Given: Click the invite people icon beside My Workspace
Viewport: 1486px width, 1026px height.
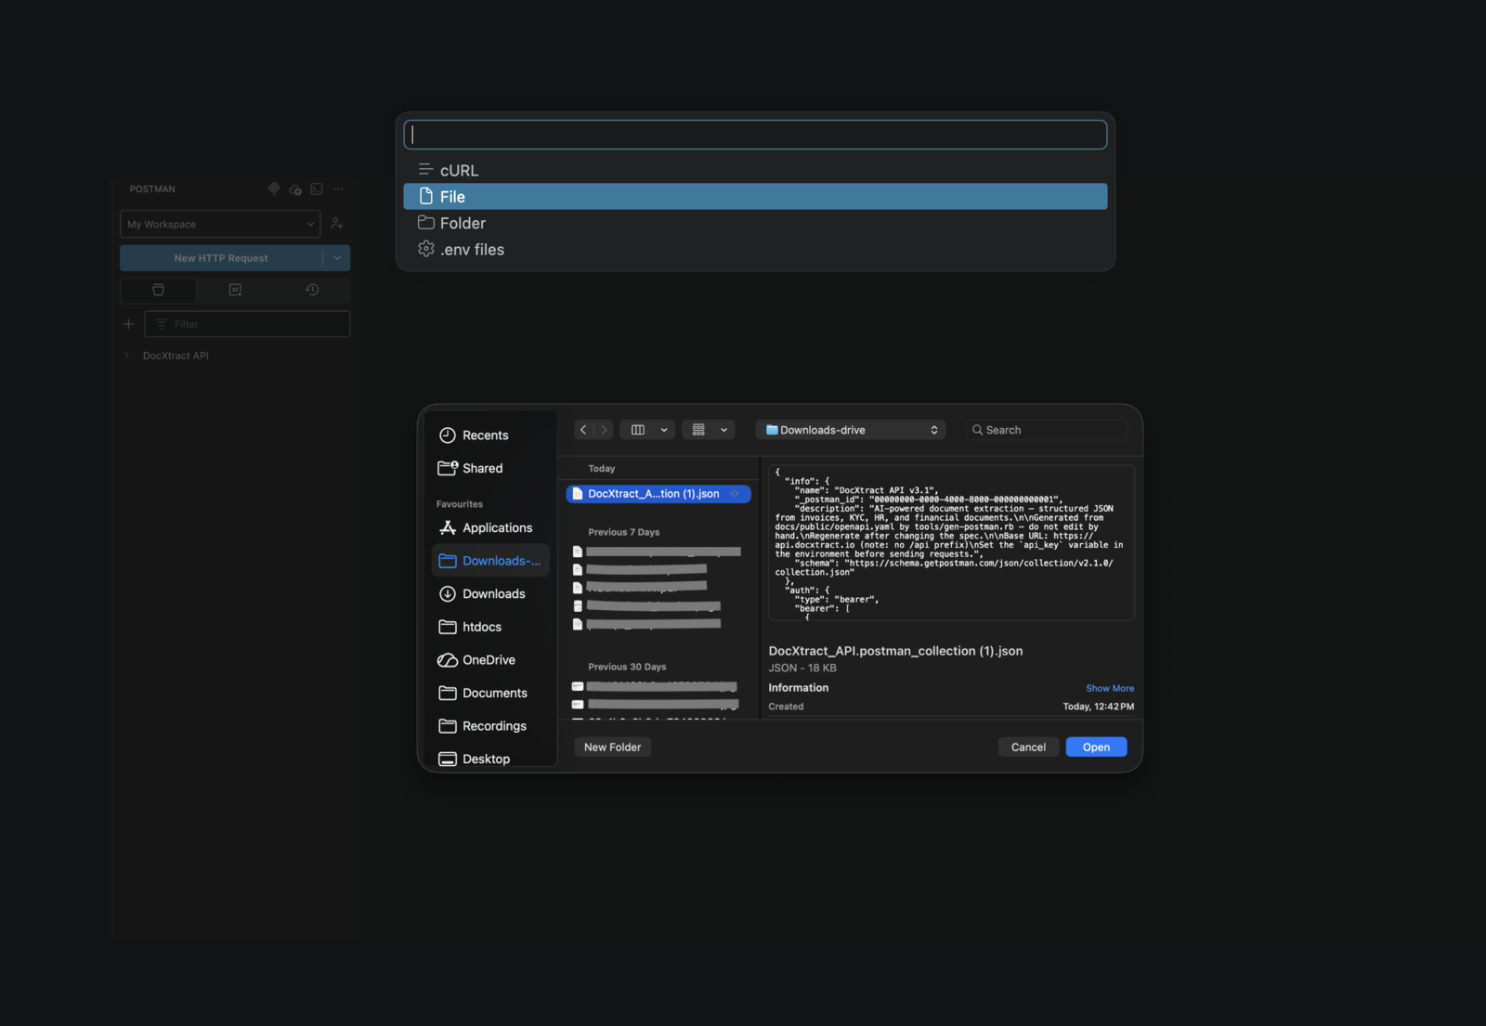Looking at the screenshot, I should pyautogui.click(x=337, y=224).
